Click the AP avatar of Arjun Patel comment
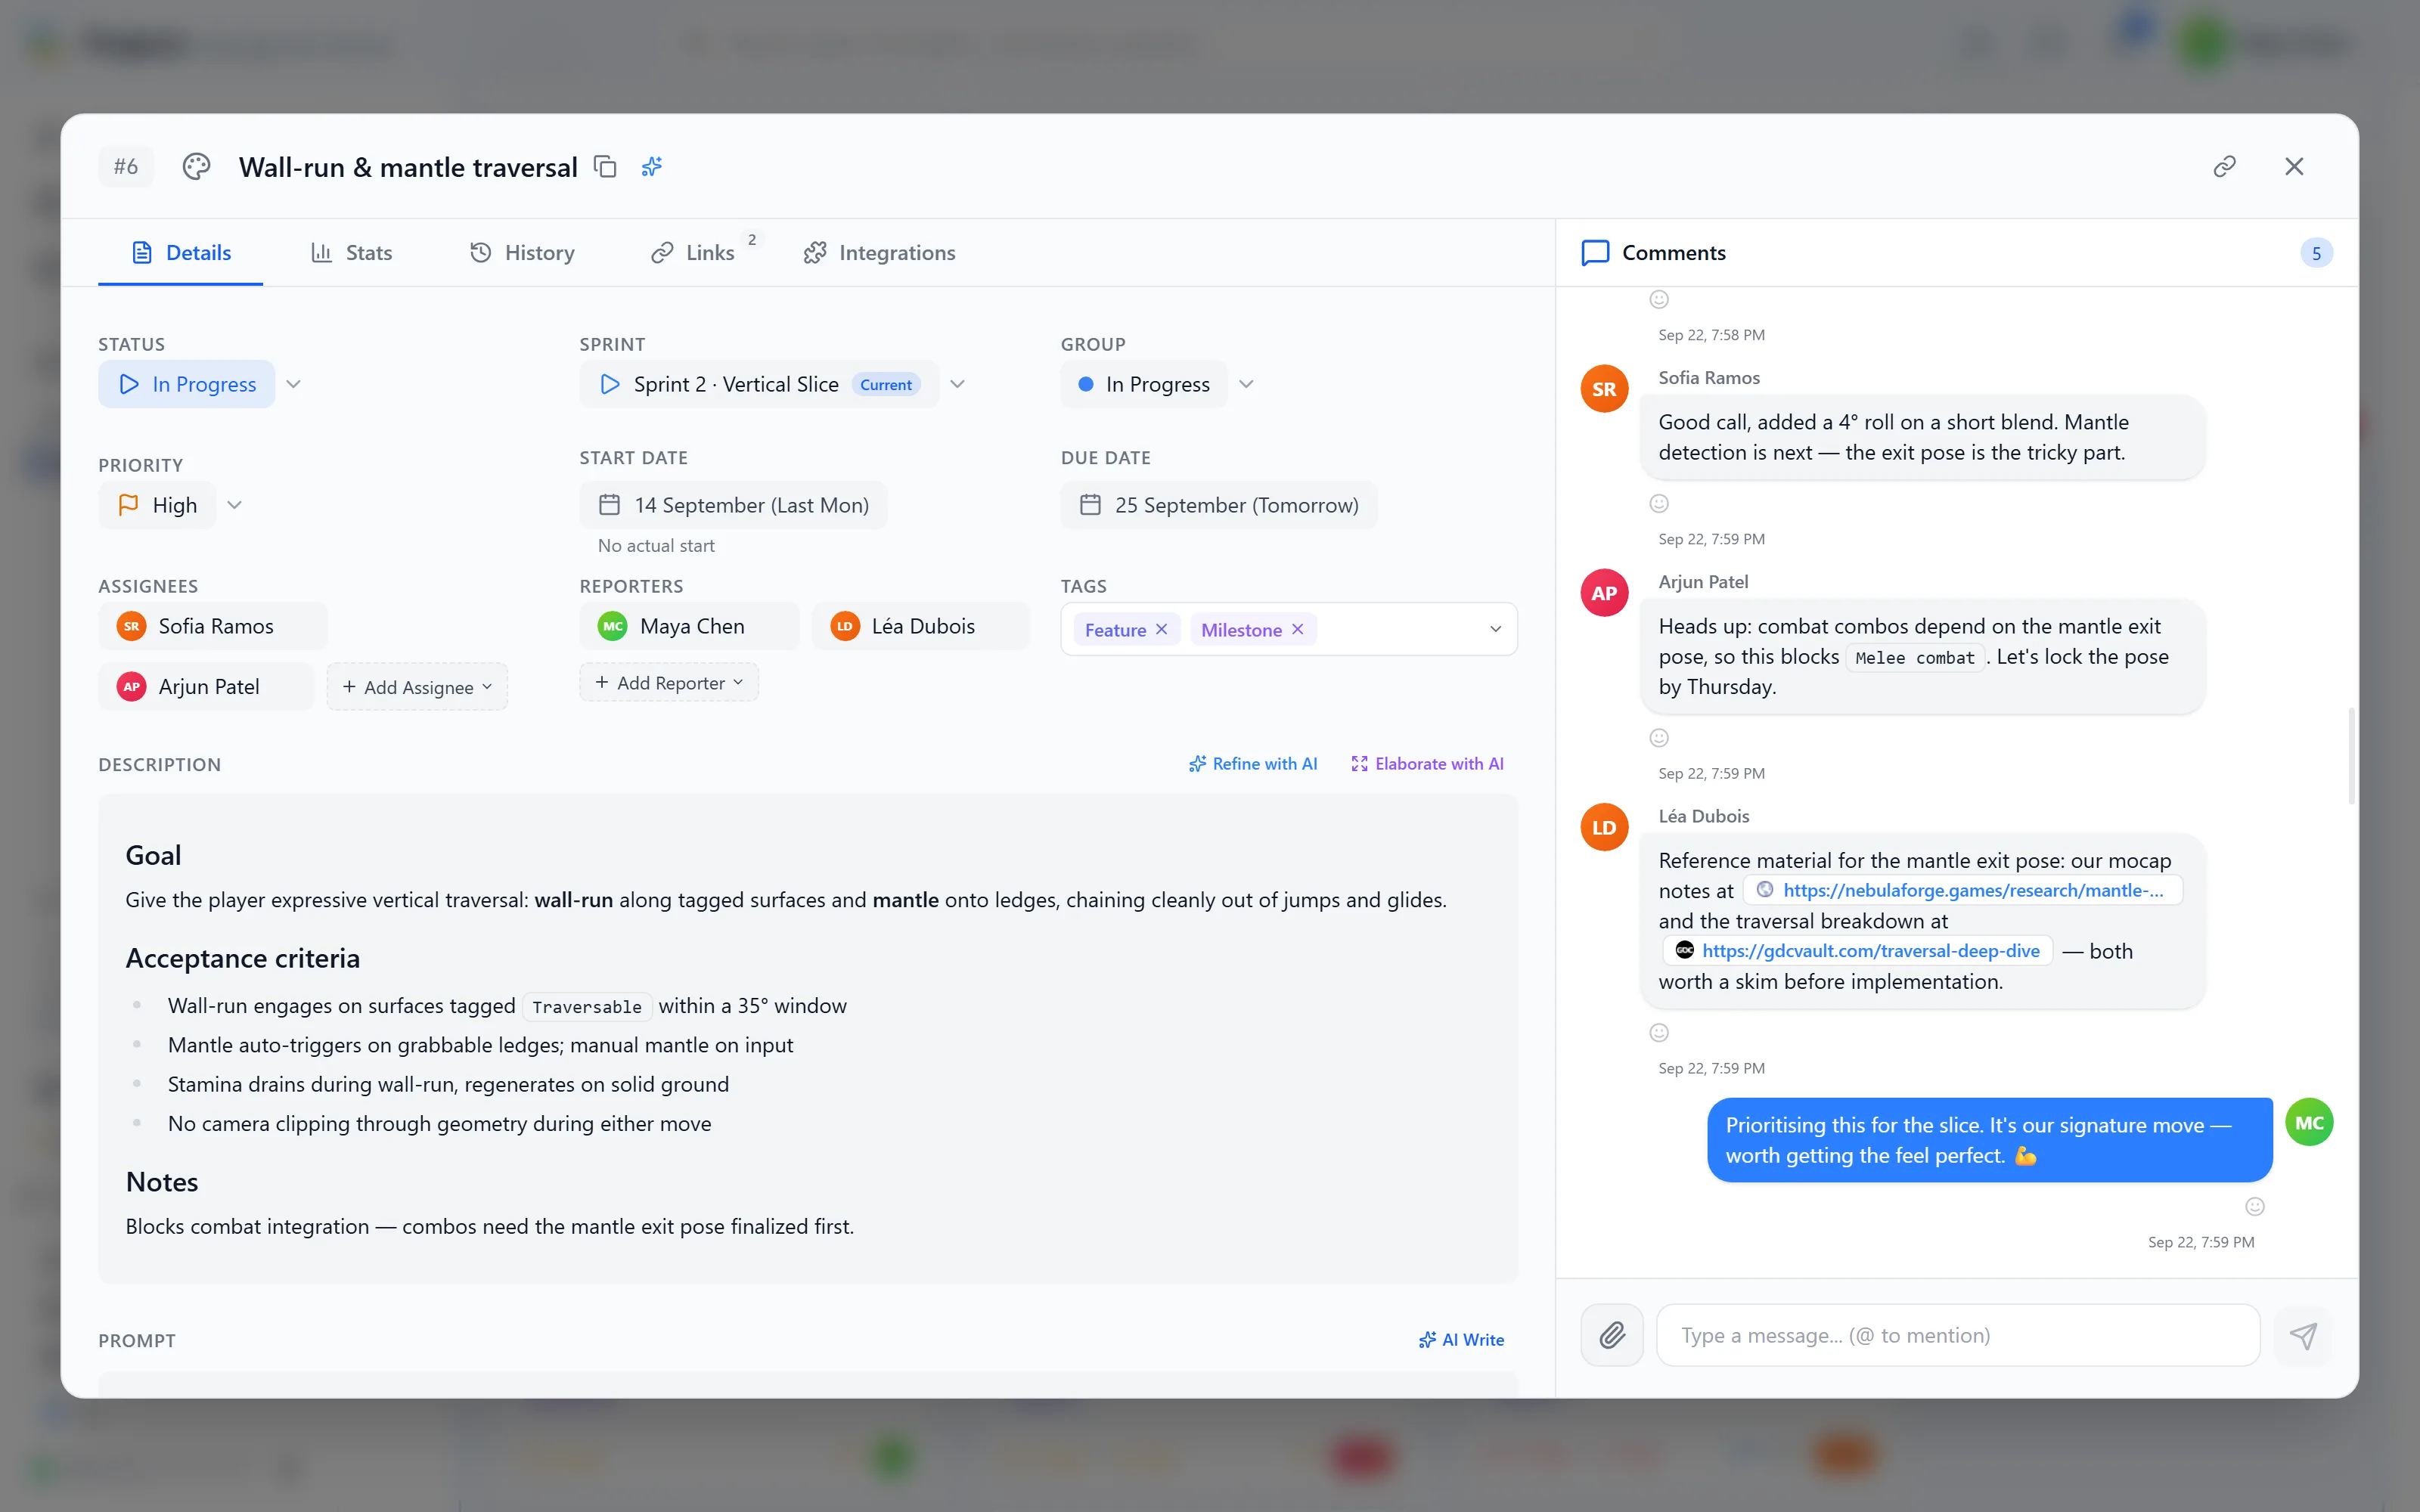This screenshot has width=2420, height=1512. coord(1604,593)
